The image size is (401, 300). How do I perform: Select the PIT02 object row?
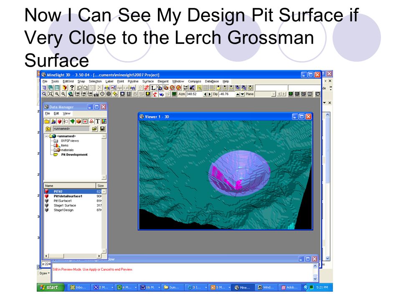(x=73, y=192)
